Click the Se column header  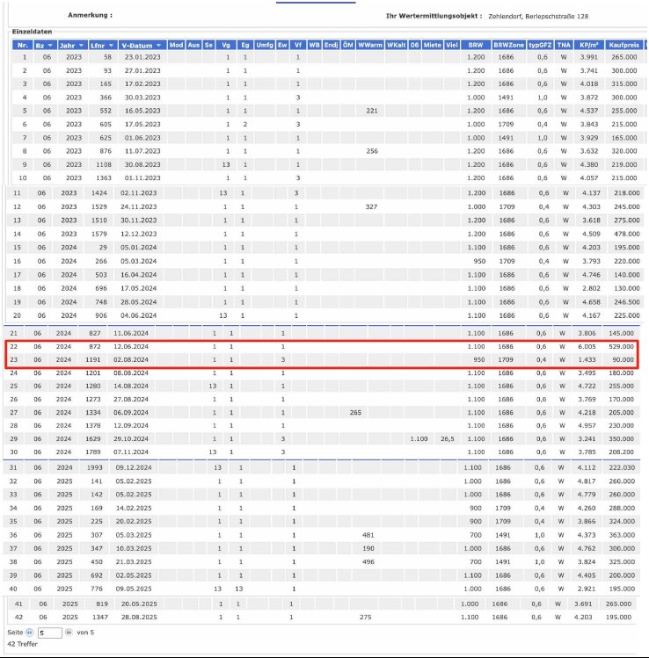point(208,45)
